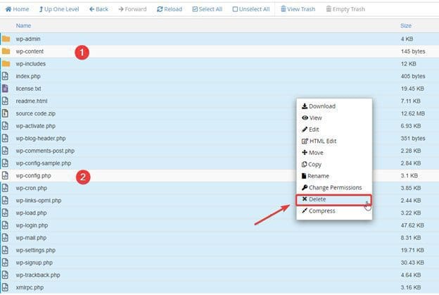
Task: Choose Compress from the context menu
Action: pos(322,211)
